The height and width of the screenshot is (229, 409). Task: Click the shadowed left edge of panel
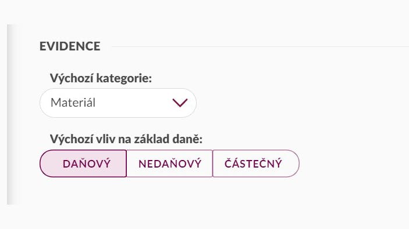[x=11, y=114]
